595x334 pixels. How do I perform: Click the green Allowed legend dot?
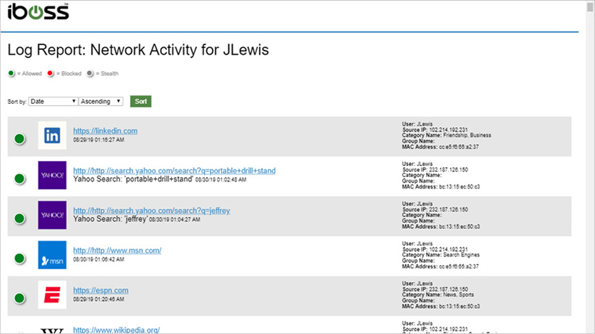(11, 73)
